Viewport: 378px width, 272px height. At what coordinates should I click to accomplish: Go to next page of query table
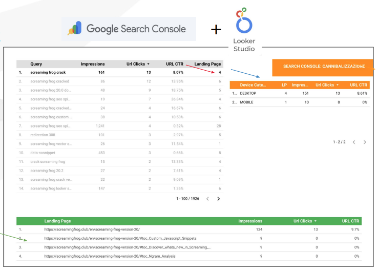(x=219, y=199)
